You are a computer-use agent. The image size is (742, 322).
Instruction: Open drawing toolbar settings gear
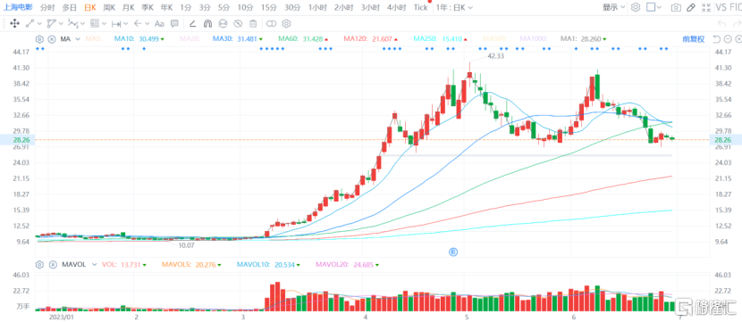(x=286, y=23)
